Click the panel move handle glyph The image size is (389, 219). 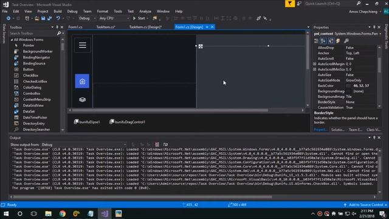[201, 46]
